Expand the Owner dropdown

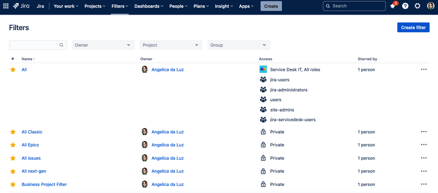pyautogui.click(x=103, y=45)
